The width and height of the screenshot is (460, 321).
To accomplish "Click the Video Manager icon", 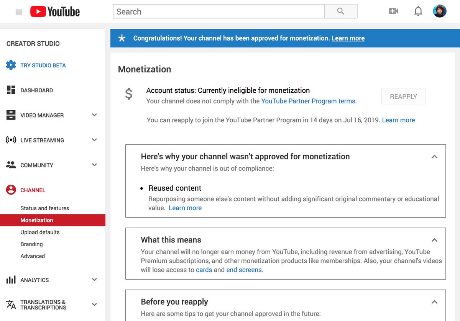I will (x=11, y=115).
